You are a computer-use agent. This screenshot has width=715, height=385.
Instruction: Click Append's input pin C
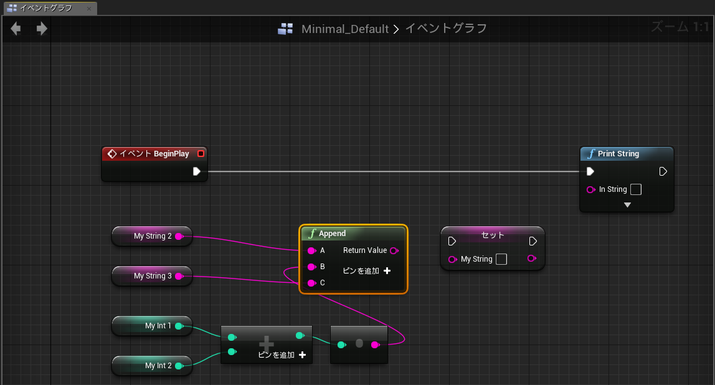click(x=312, y=283)
